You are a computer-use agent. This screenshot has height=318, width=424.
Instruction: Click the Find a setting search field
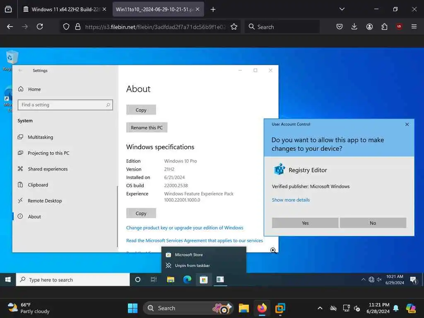coord(65,105)
